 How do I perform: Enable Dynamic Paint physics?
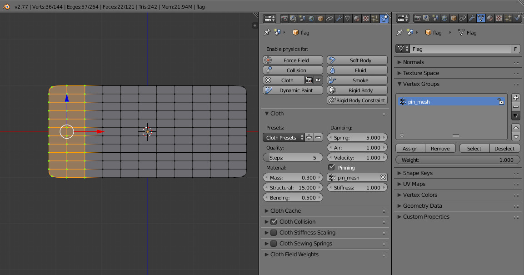(x=293, y=90)
